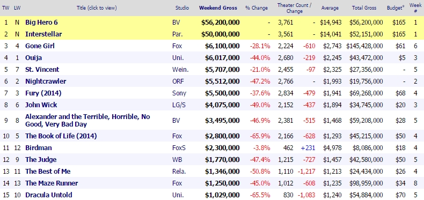The image size is (424, 200).
Task: Open the Birdman title link
Action: coord(39,148)
